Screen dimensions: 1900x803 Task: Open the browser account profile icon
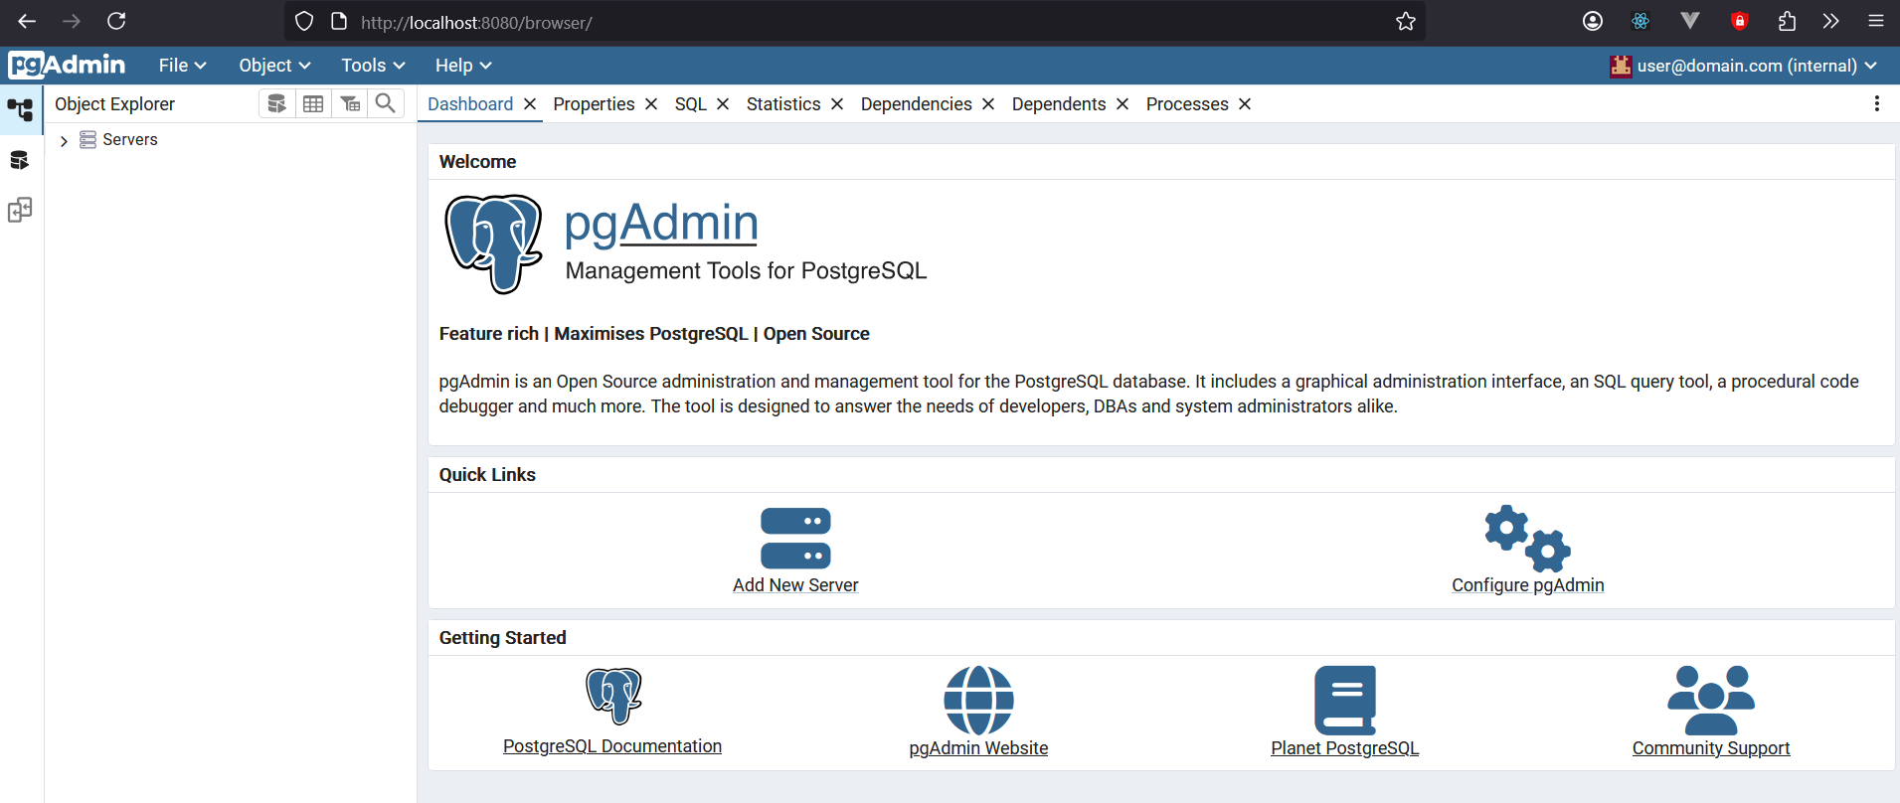tap(1593, 21)
